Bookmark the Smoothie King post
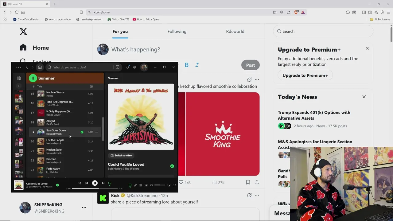This screenshot has height=221, width=393. 248,182
